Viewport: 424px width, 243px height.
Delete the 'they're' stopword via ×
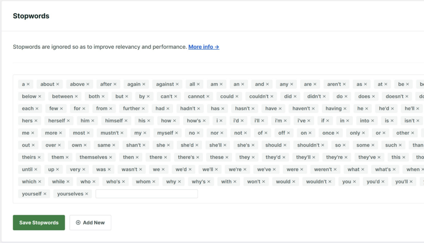pyautogui.click(x=346, y=157)
